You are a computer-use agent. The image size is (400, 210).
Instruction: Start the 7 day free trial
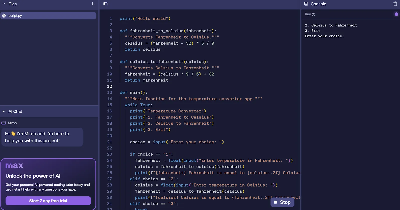click(48, 201)
